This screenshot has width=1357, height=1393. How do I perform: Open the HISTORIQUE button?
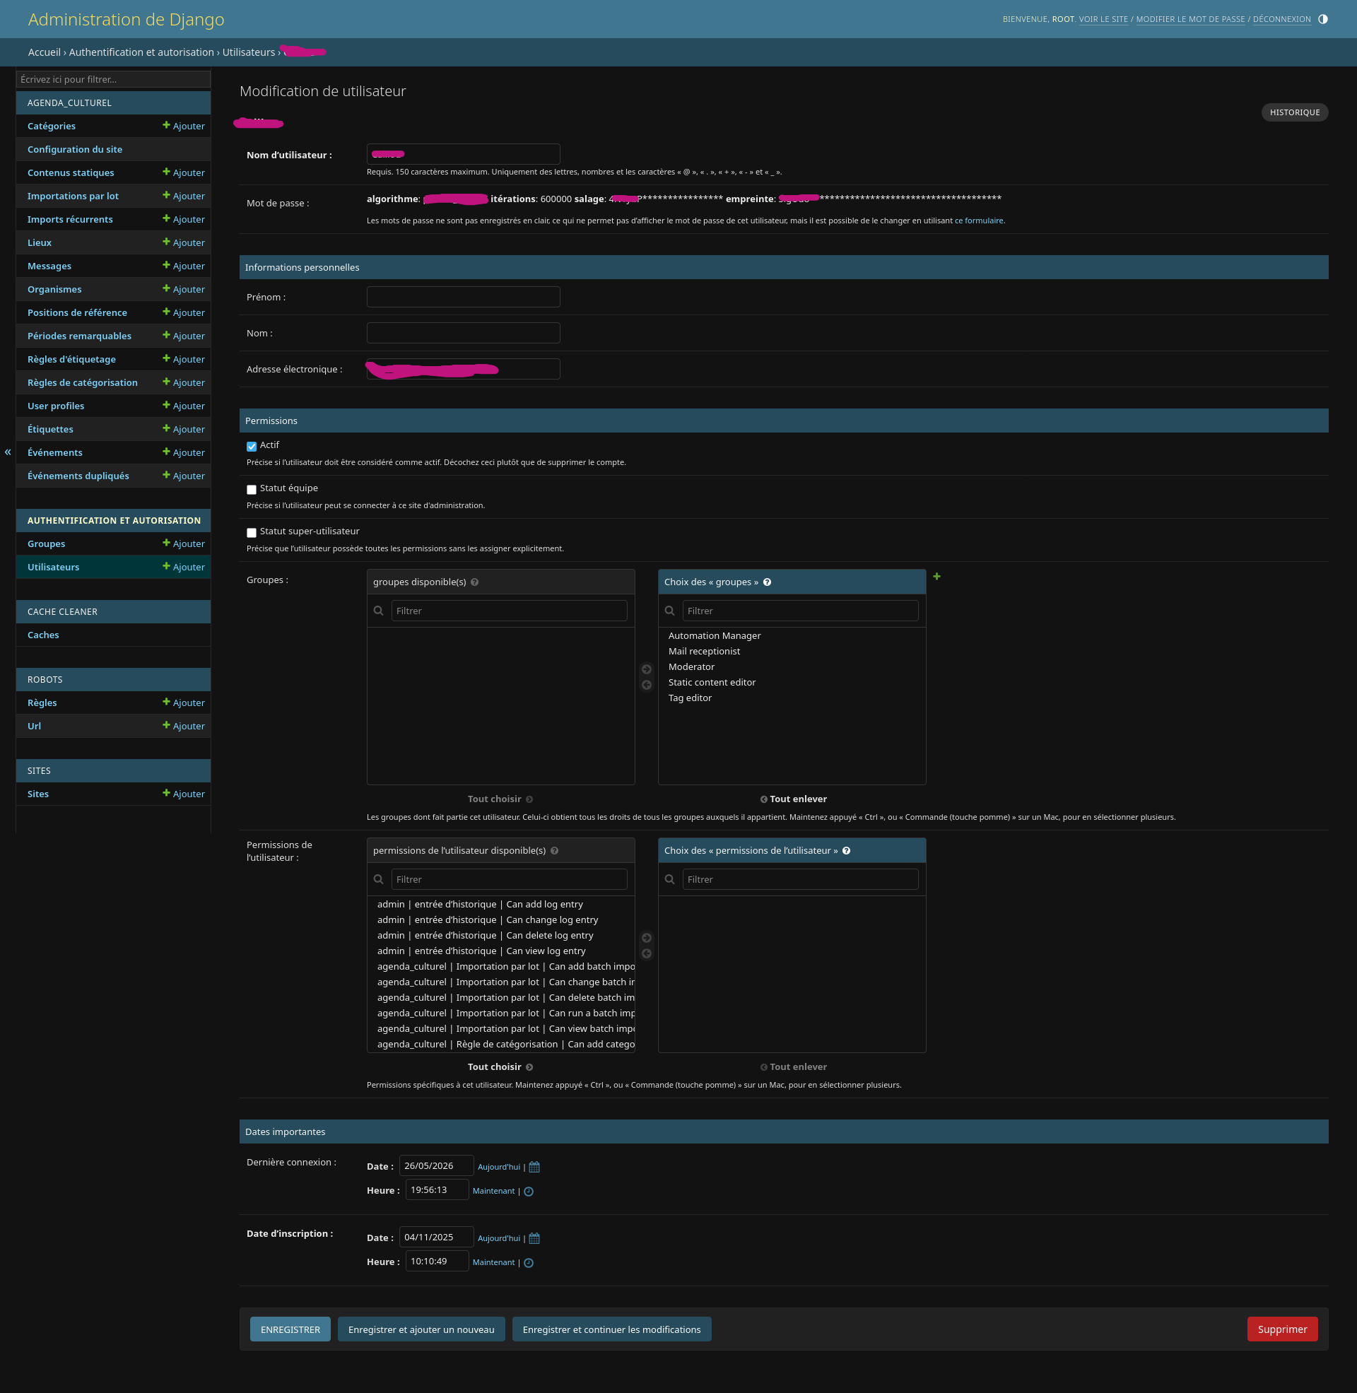pyautogui.click(x=1294, y=112)
